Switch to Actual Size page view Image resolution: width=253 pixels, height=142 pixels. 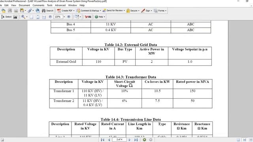pos(32,17)
